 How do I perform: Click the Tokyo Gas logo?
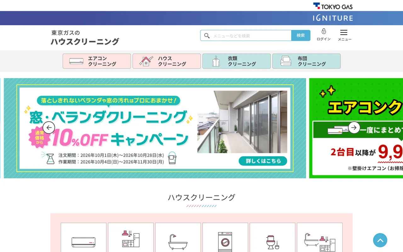coord(333,6)
